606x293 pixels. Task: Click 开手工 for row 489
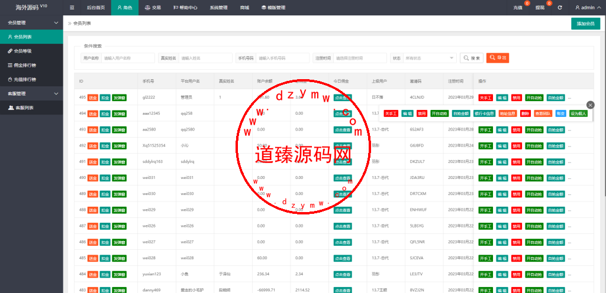point(486,194)
